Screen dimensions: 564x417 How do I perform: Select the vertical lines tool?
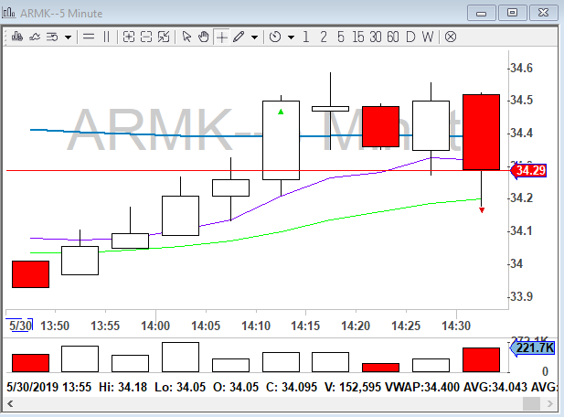tap(106, 37)
